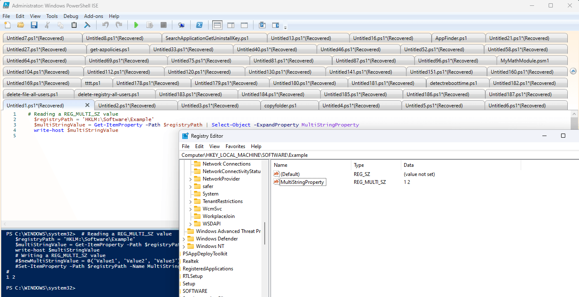
Task: Click the New Remote PowerShell Tab icon
Action: point(181,25)
